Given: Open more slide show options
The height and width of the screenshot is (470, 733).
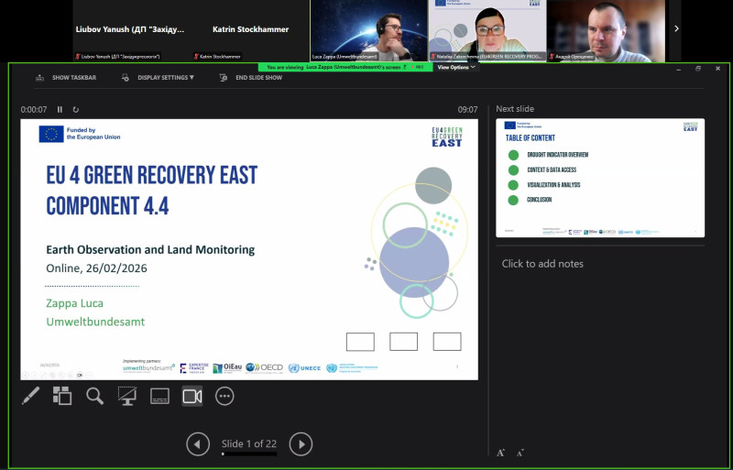Looking at the screenshot, I should tap(224, 396).
